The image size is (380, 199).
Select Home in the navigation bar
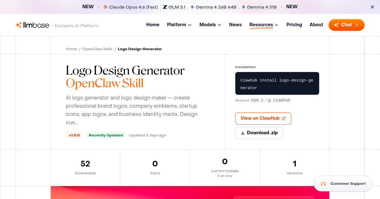tap(153, 25)
